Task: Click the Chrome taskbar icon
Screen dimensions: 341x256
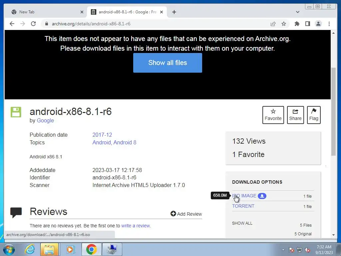Action: tap(91, 249)
